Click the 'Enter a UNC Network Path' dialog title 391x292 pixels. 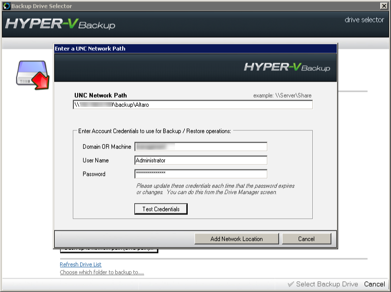click(90, 48)
